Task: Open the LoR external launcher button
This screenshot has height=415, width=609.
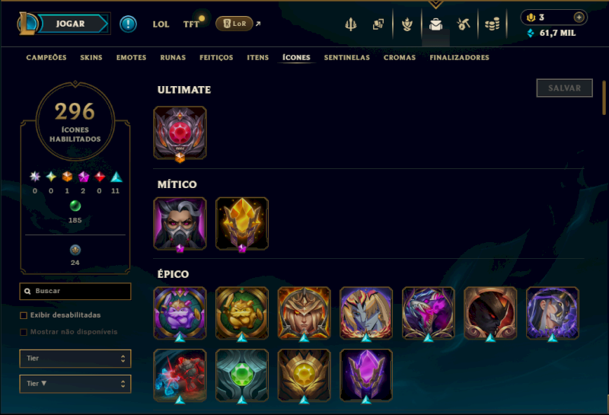Action: tap(234, 24)
